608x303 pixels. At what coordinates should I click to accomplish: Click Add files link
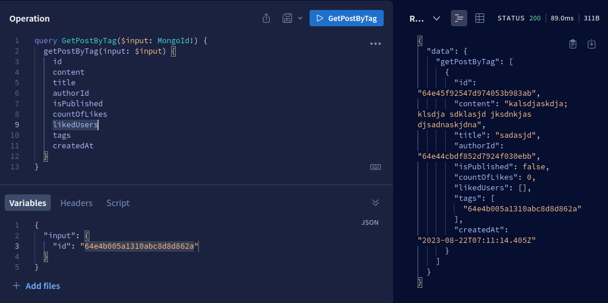point(43,286)
